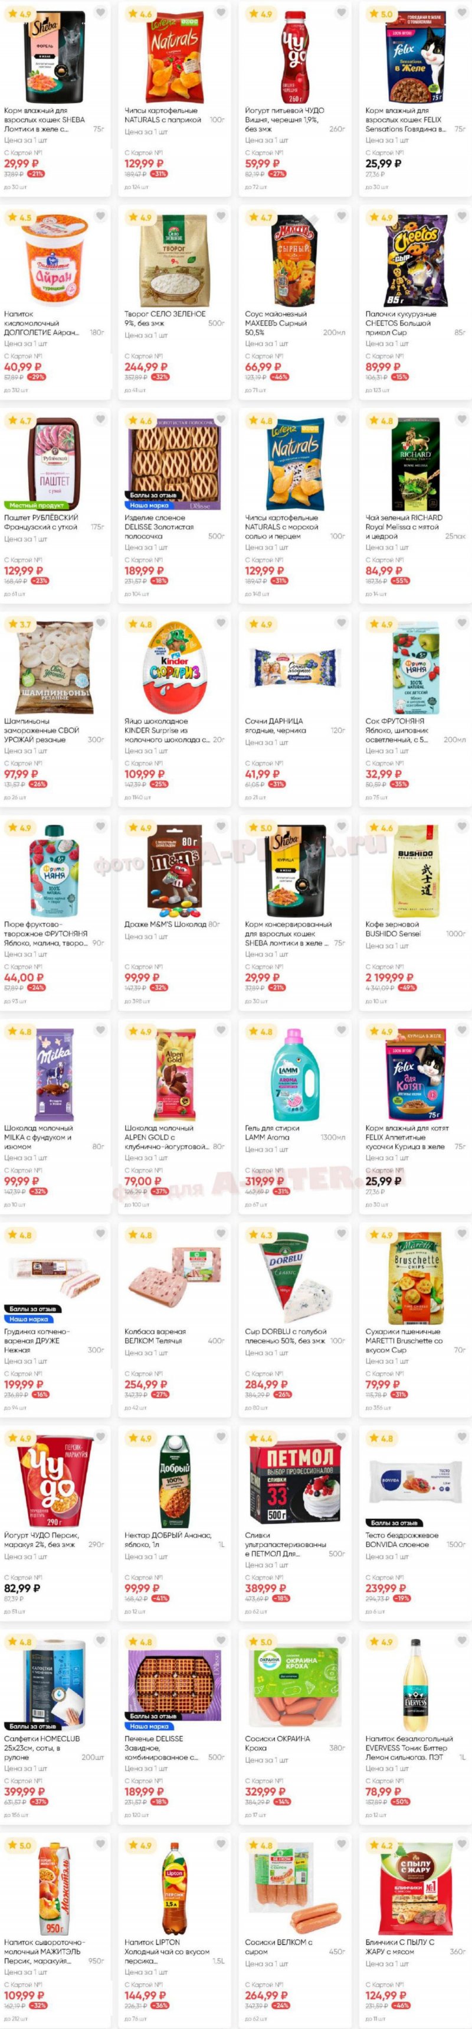The height and width of the screenshot is (2029, 472).
Task: Click 'Баллы за отзыв' badge on DELISSE полосочка
Action: 153,496
